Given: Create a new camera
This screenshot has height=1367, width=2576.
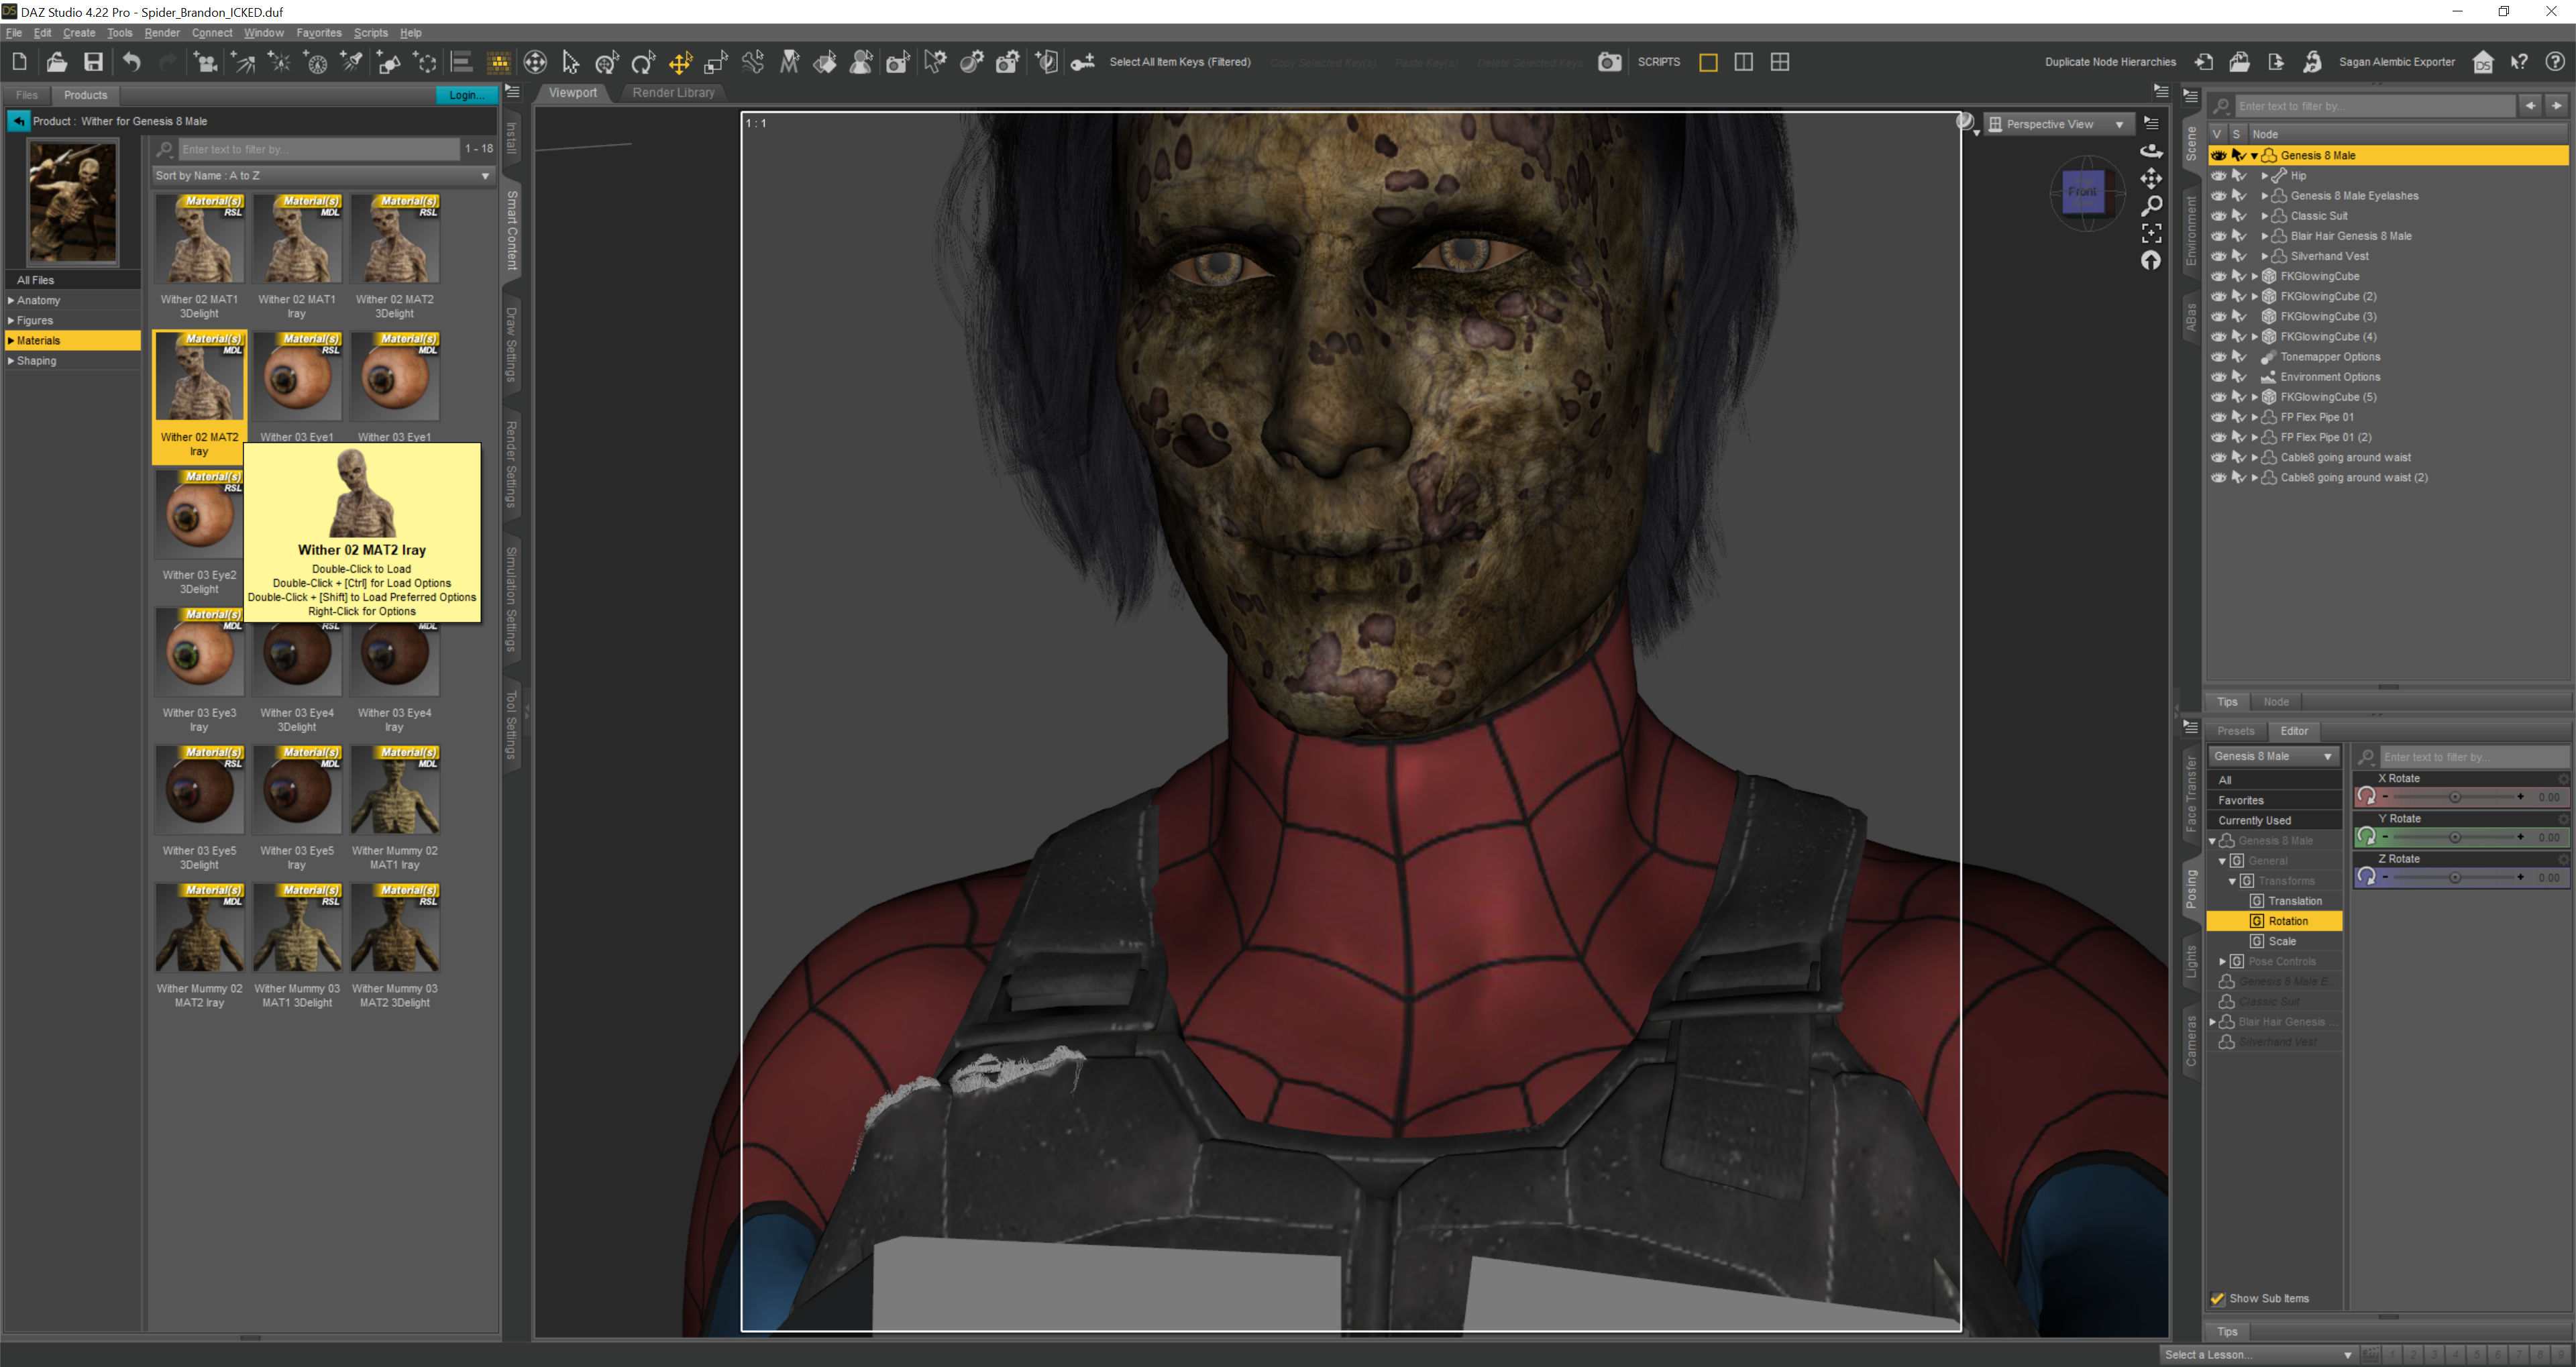Looking at the screenshot, I should (x=206, y=62).
